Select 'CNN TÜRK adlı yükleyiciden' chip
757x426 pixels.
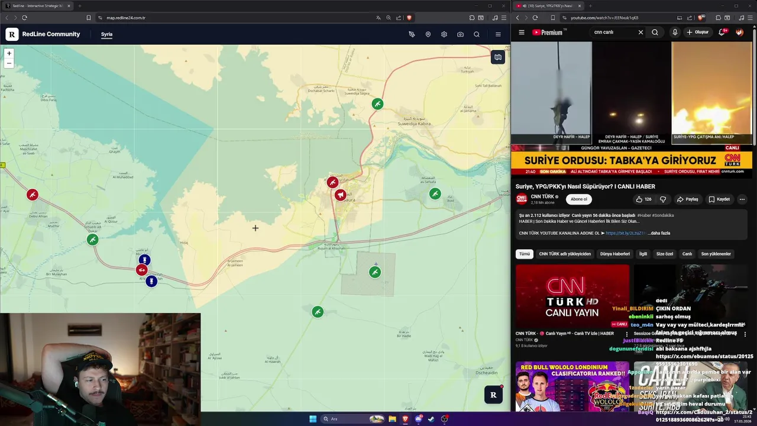(x=565, y=254)
